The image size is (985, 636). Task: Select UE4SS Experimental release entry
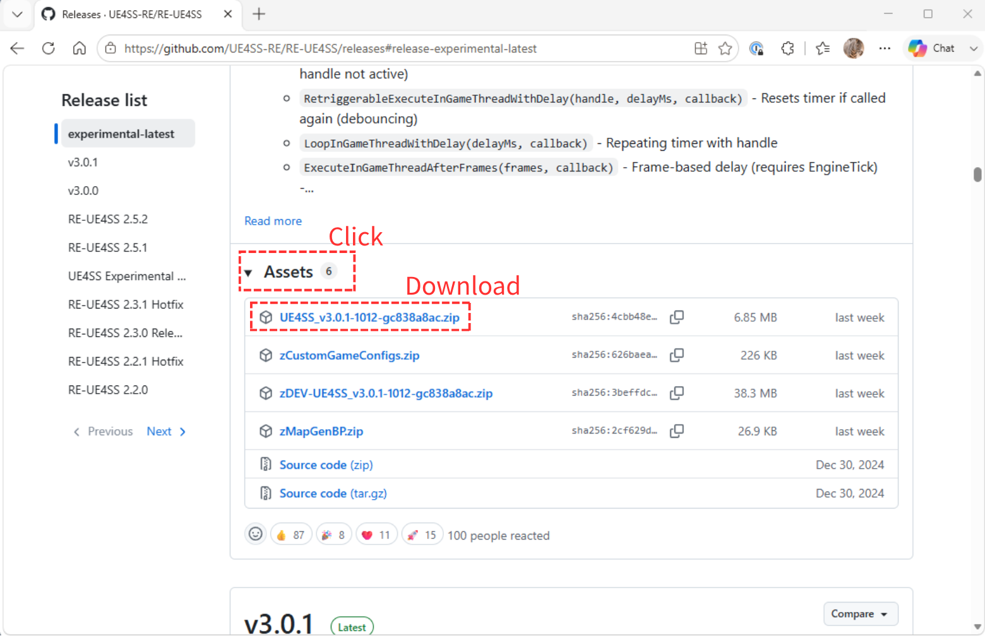point(127,276)
